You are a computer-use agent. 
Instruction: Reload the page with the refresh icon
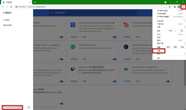coord(11,7)
